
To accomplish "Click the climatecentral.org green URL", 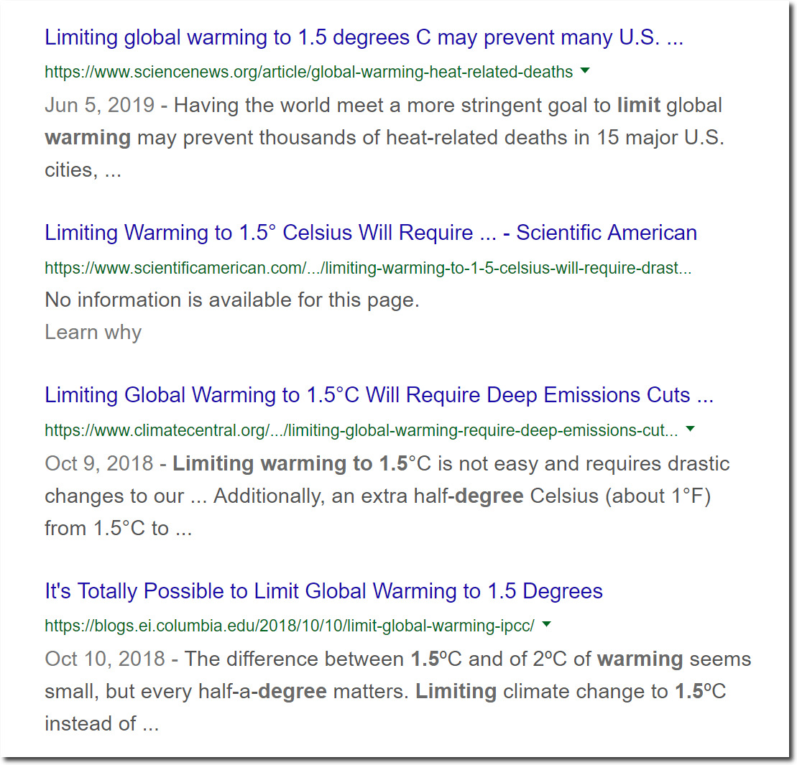I will point(361,430).
